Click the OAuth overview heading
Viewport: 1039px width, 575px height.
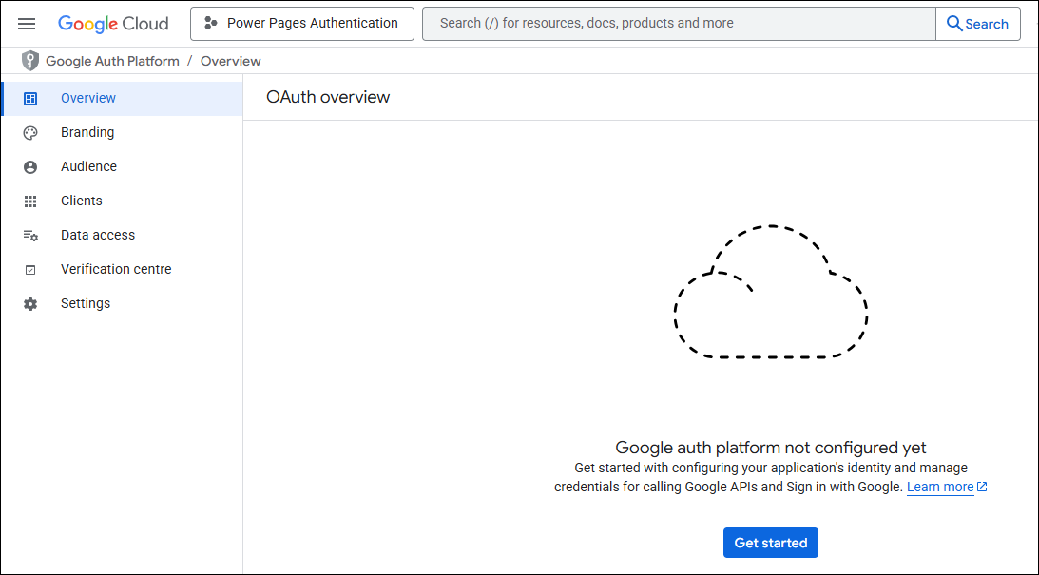[x=328, y=97]
